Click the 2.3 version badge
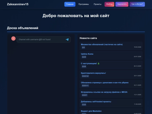 (83, 48)
